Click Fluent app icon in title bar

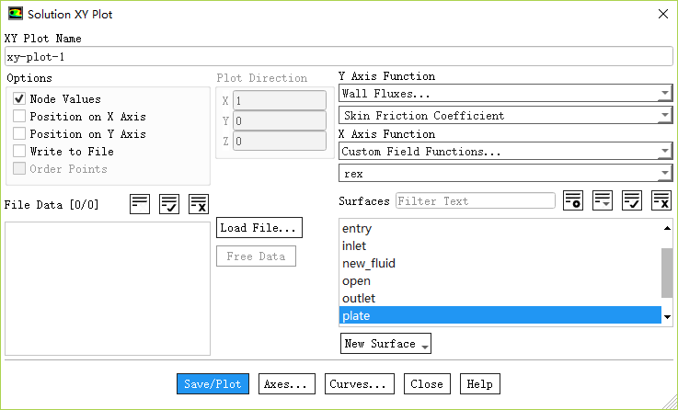(15, 15)
